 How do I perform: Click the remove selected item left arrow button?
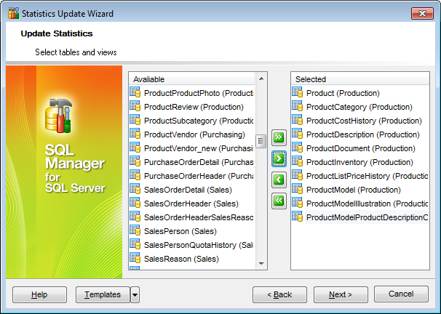coord(279,180)
